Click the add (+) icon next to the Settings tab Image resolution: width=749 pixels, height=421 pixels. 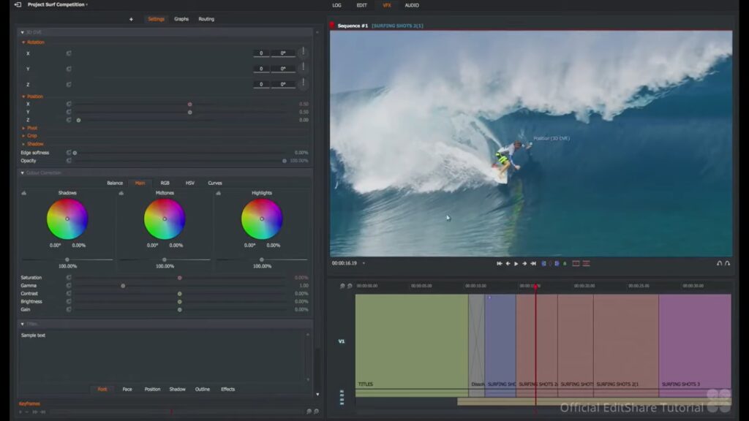(x=130, y=19)
